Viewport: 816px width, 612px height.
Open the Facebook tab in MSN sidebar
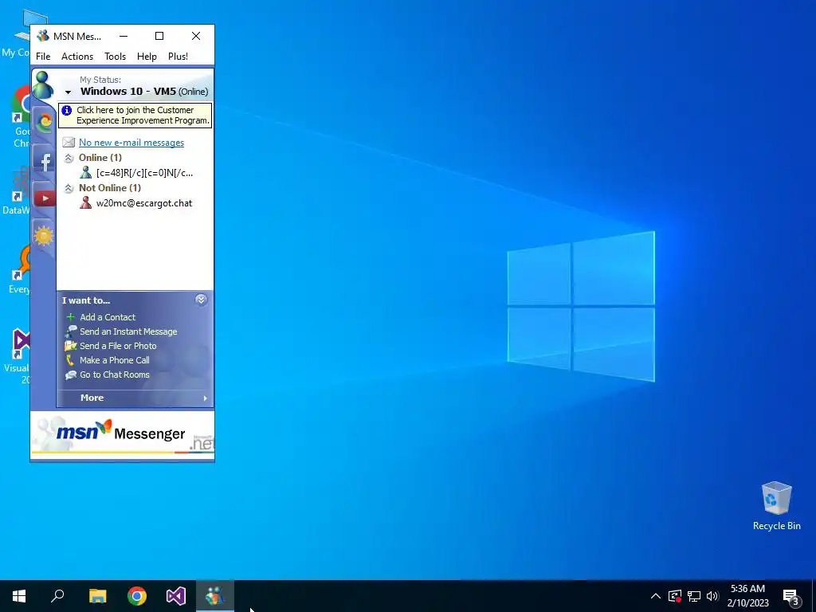click(x=45, y=161)
